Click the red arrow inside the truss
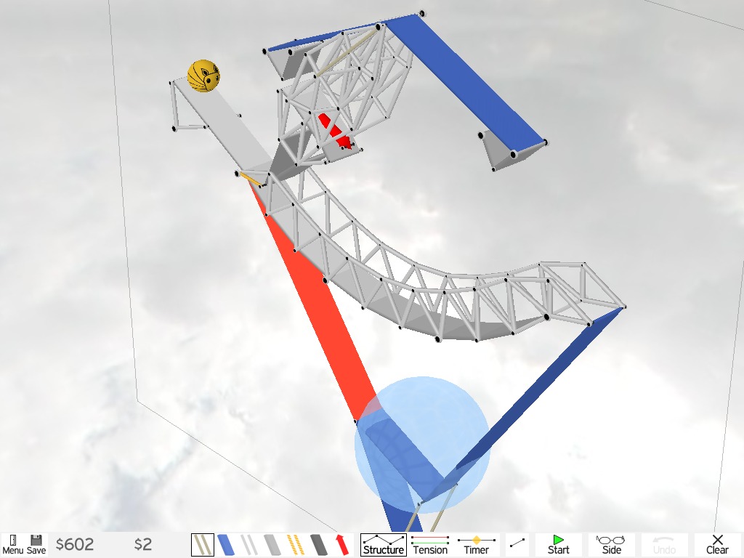 [336, 132]
